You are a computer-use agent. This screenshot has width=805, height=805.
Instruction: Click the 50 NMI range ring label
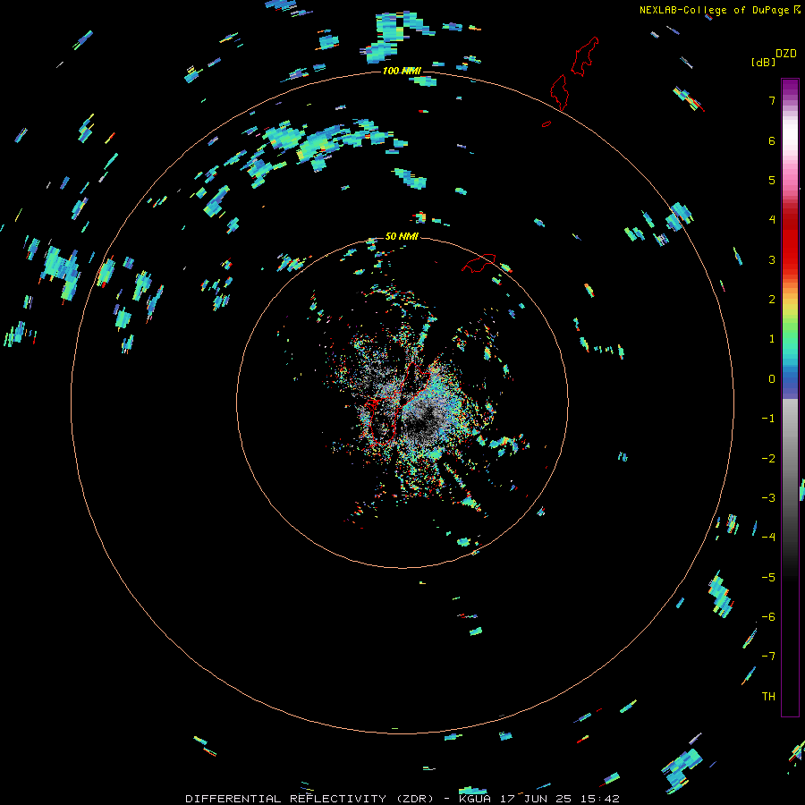pos(402,236)
